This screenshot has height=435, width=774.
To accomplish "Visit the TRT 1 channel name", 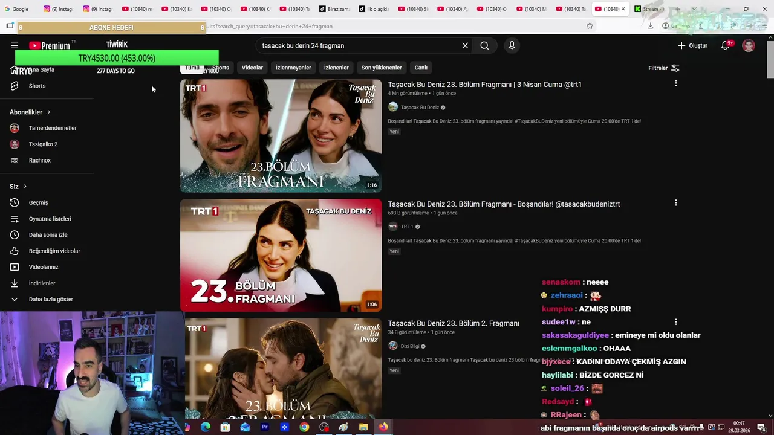I will coord(407,227).
